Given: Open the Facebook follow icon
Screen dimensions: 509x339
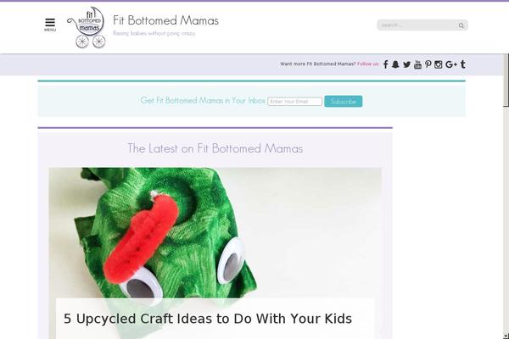Looking at the screenshot, I should click(x=385, y=64).
